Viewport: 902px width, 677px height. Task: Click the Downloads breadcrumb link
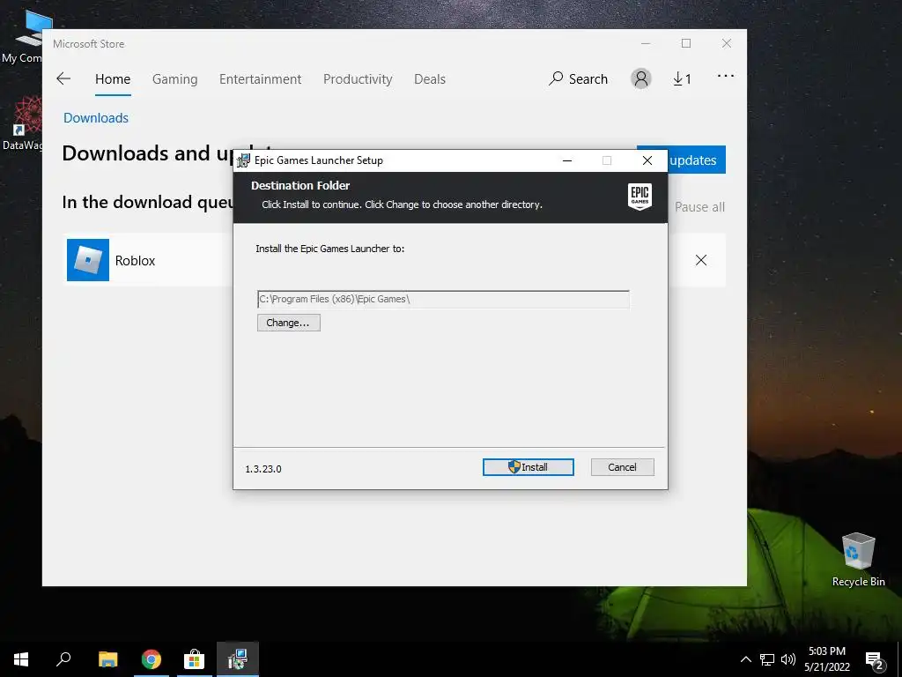(96, 118)
